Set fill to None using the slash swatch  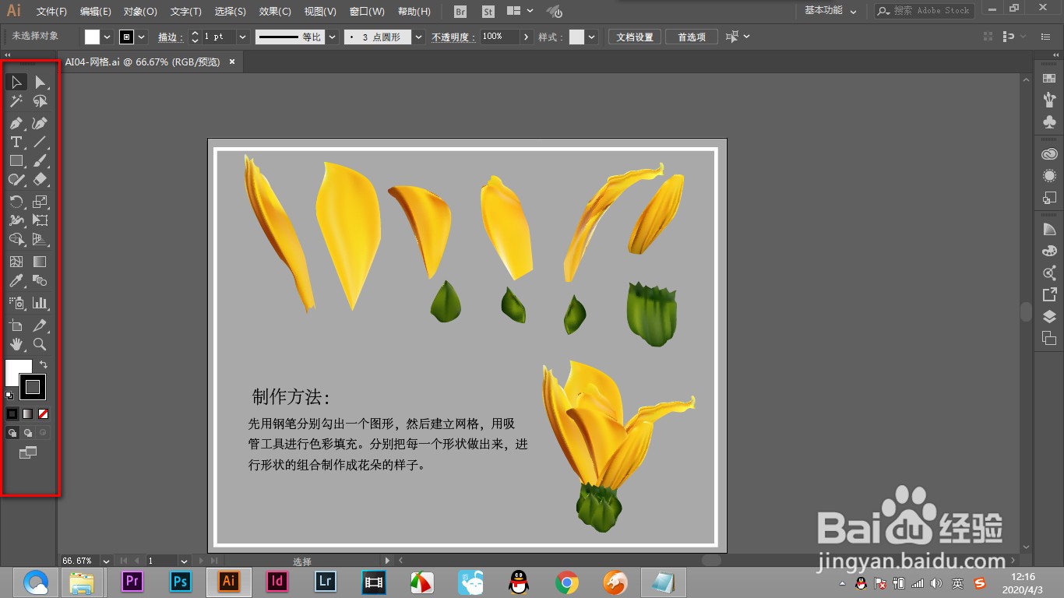(x=43, y=413)
